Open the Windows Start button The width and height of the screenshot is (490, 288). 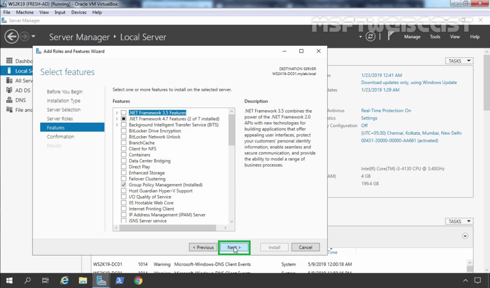[x=9, y=280]
